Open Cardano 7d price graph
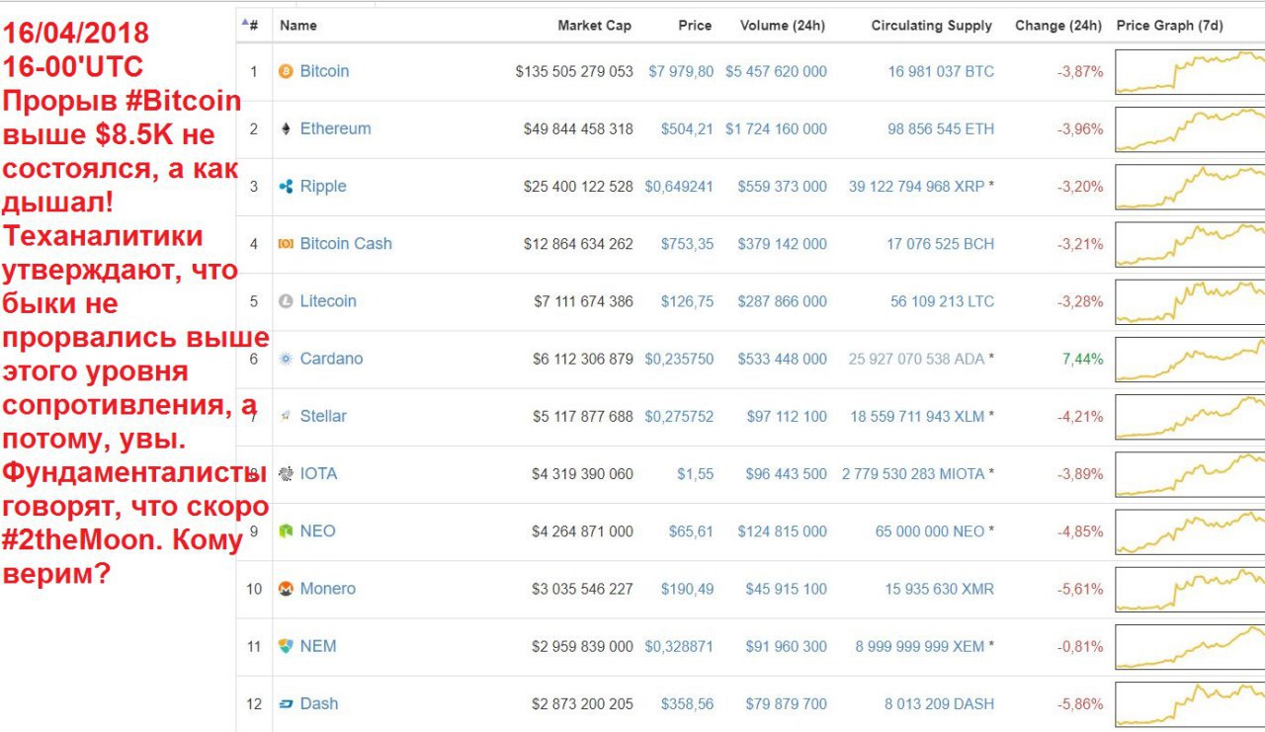1265x732 pixels. 1190,359
